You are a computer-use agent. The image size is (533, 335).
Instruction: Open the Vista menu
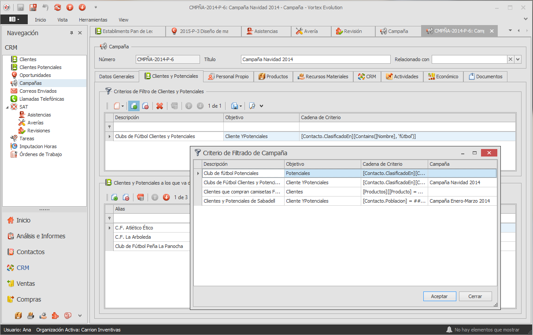pos(63,20)
